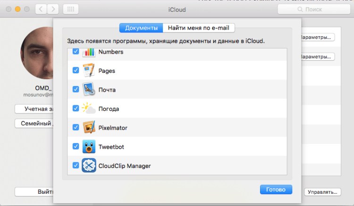This screenshot has width=354, height=206.
Task: Click the Выйти button
Action: 34,192
